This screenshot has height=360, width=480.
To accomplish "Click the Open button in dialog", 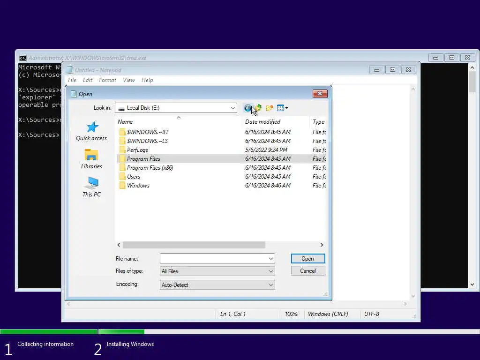I will [x=308, y=259].
